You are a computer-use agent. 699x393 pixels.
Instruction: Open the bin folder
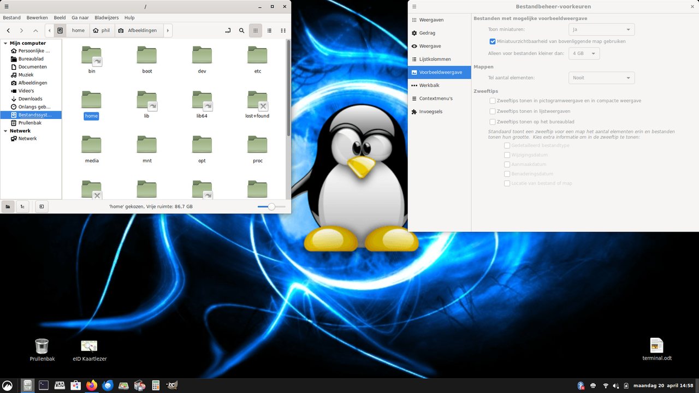pos(92,59)
